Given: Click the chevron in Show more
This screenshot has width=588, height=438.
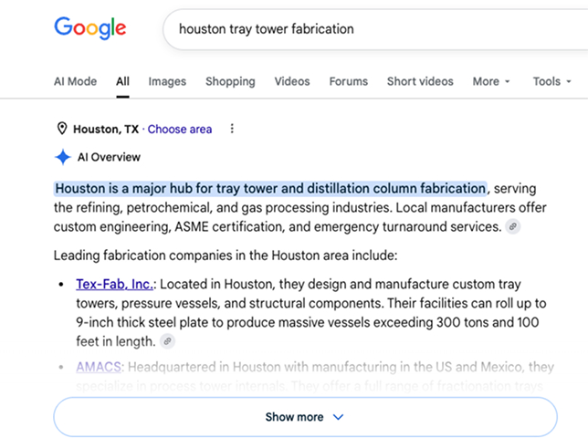Looking at the screenshot, I should [x=338, y=417].
